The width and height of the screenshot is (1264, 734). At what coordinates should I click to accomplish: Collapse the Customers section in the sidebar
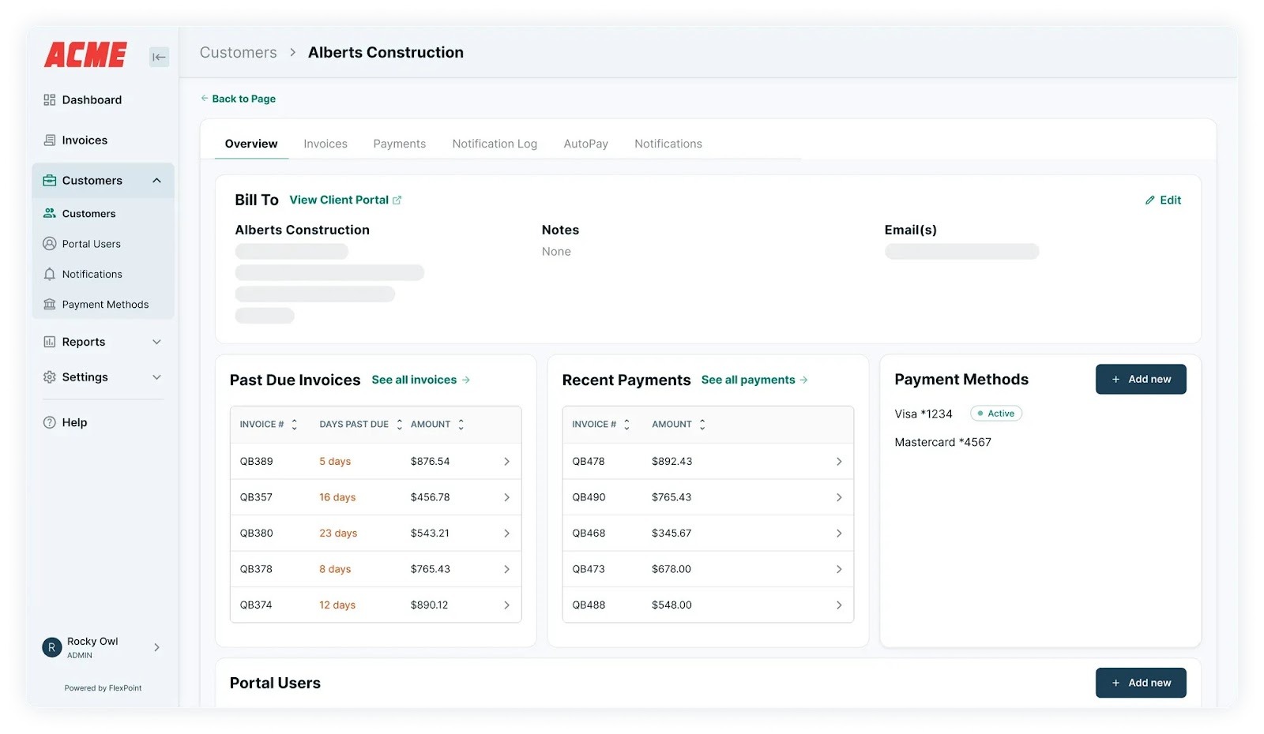click(x=156, y=180)
